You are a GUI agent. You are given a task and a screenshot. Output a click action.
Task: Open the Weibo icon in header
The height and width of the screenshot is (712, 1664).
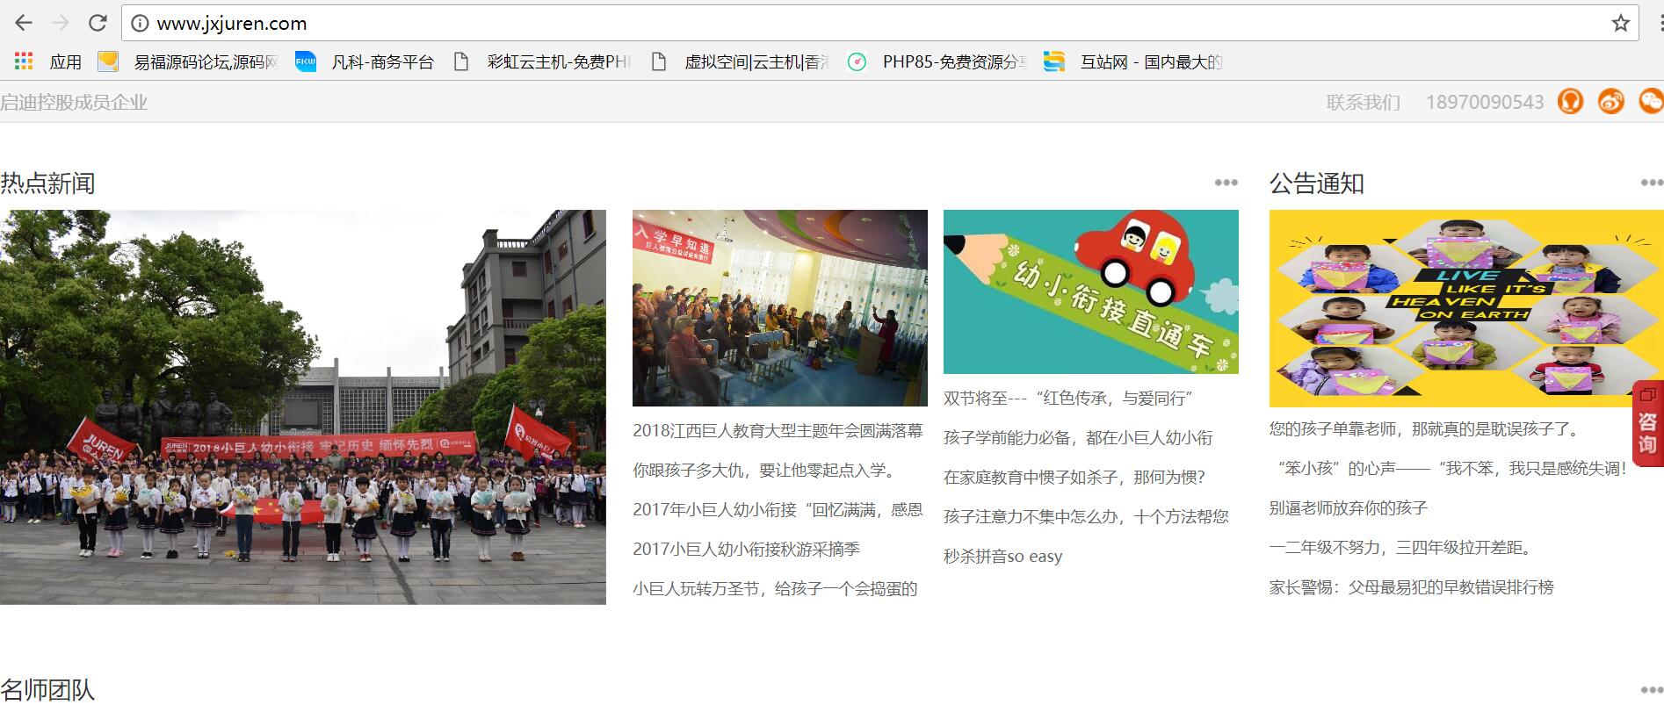coord(1610,102)
